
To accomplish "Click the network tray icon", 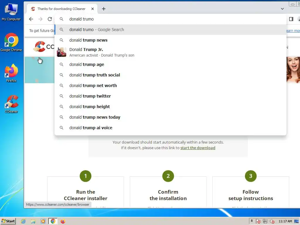I will coord(265,221).
